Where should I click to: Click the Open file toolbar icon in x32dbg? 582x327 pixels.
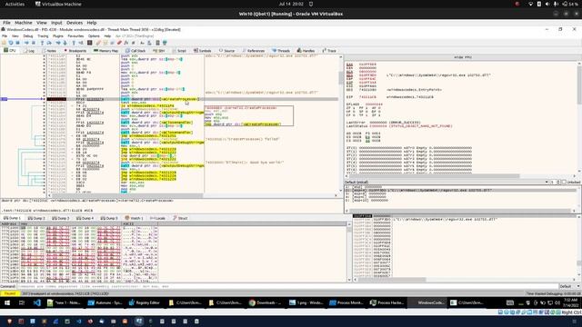tap(4, 43)
